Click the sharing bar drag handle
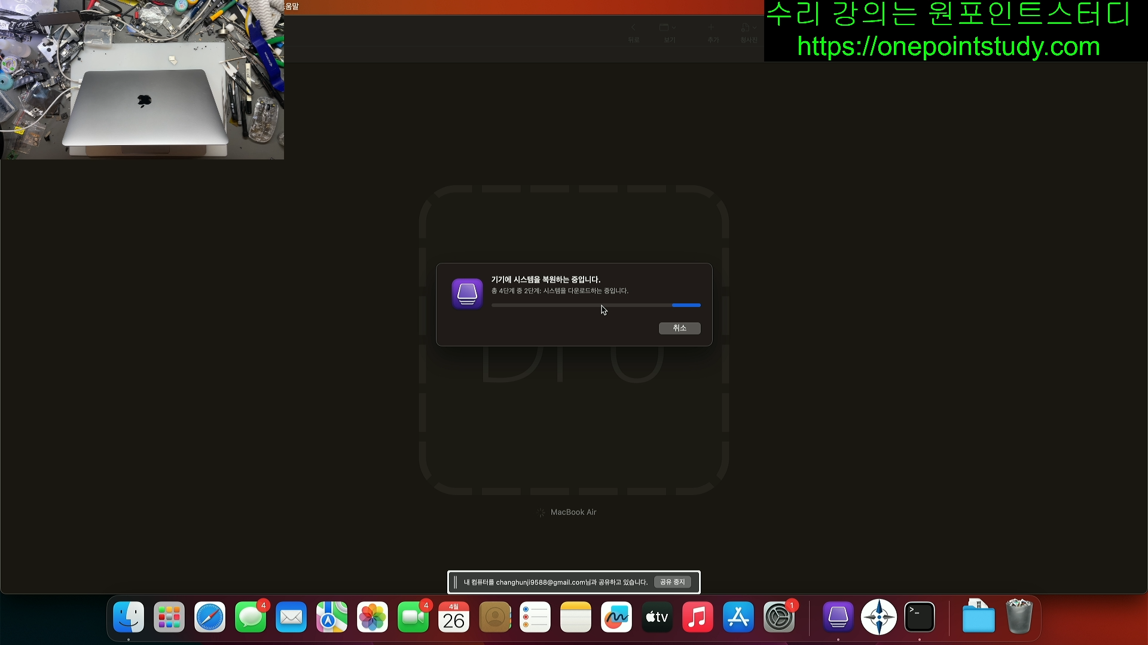The height and width of the screenshot is (645, 1148). (456, 582)
